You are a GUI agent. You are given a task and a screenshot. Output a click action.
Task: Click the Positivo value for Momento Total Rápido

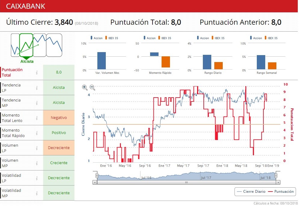(59, 133)
